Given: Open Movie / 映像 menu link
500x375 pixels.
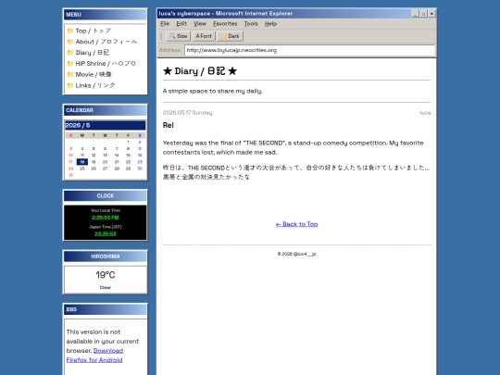Looking at the screenshot, I should tap(94, 75).
